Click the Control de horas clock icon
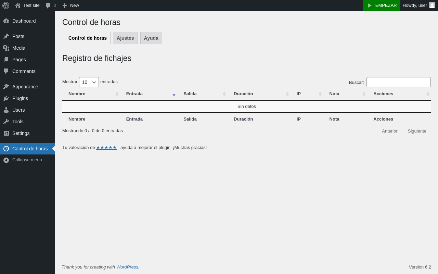Viewport: 438px width, 274px height. 6,149
